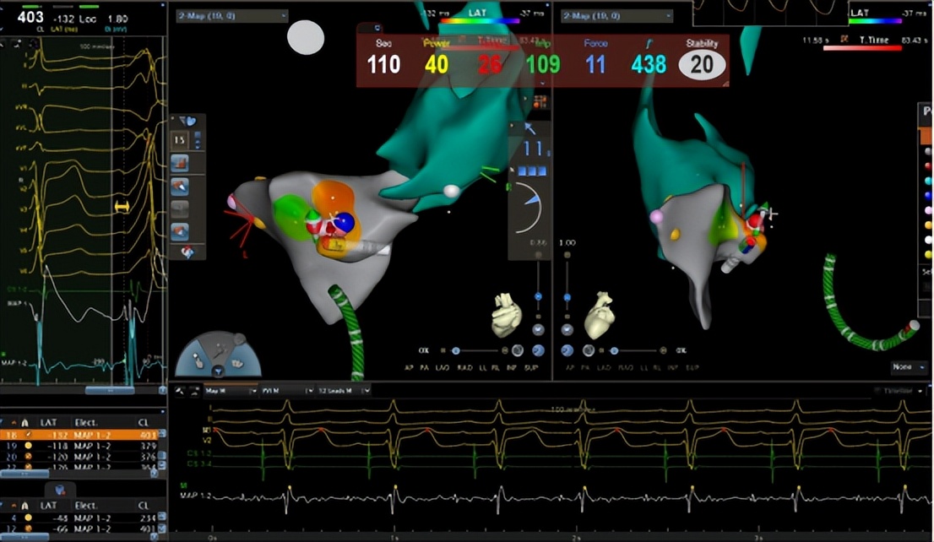Select the second tool icon below the 15 box
This screenshot has height=542, width=934.
coord(180,185)
